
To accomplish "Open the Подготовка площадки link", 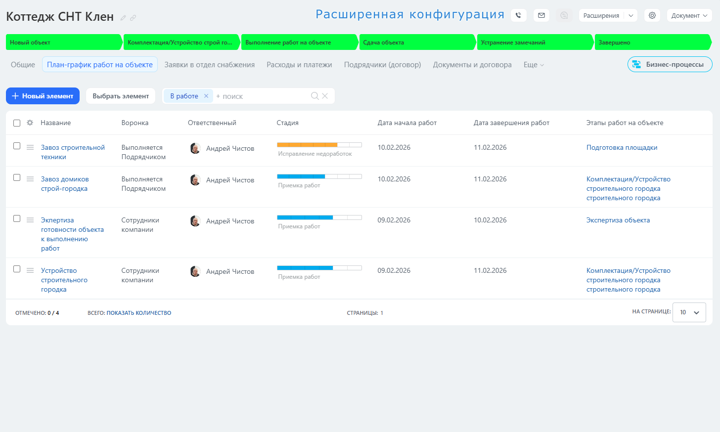I will pos(622,147).
